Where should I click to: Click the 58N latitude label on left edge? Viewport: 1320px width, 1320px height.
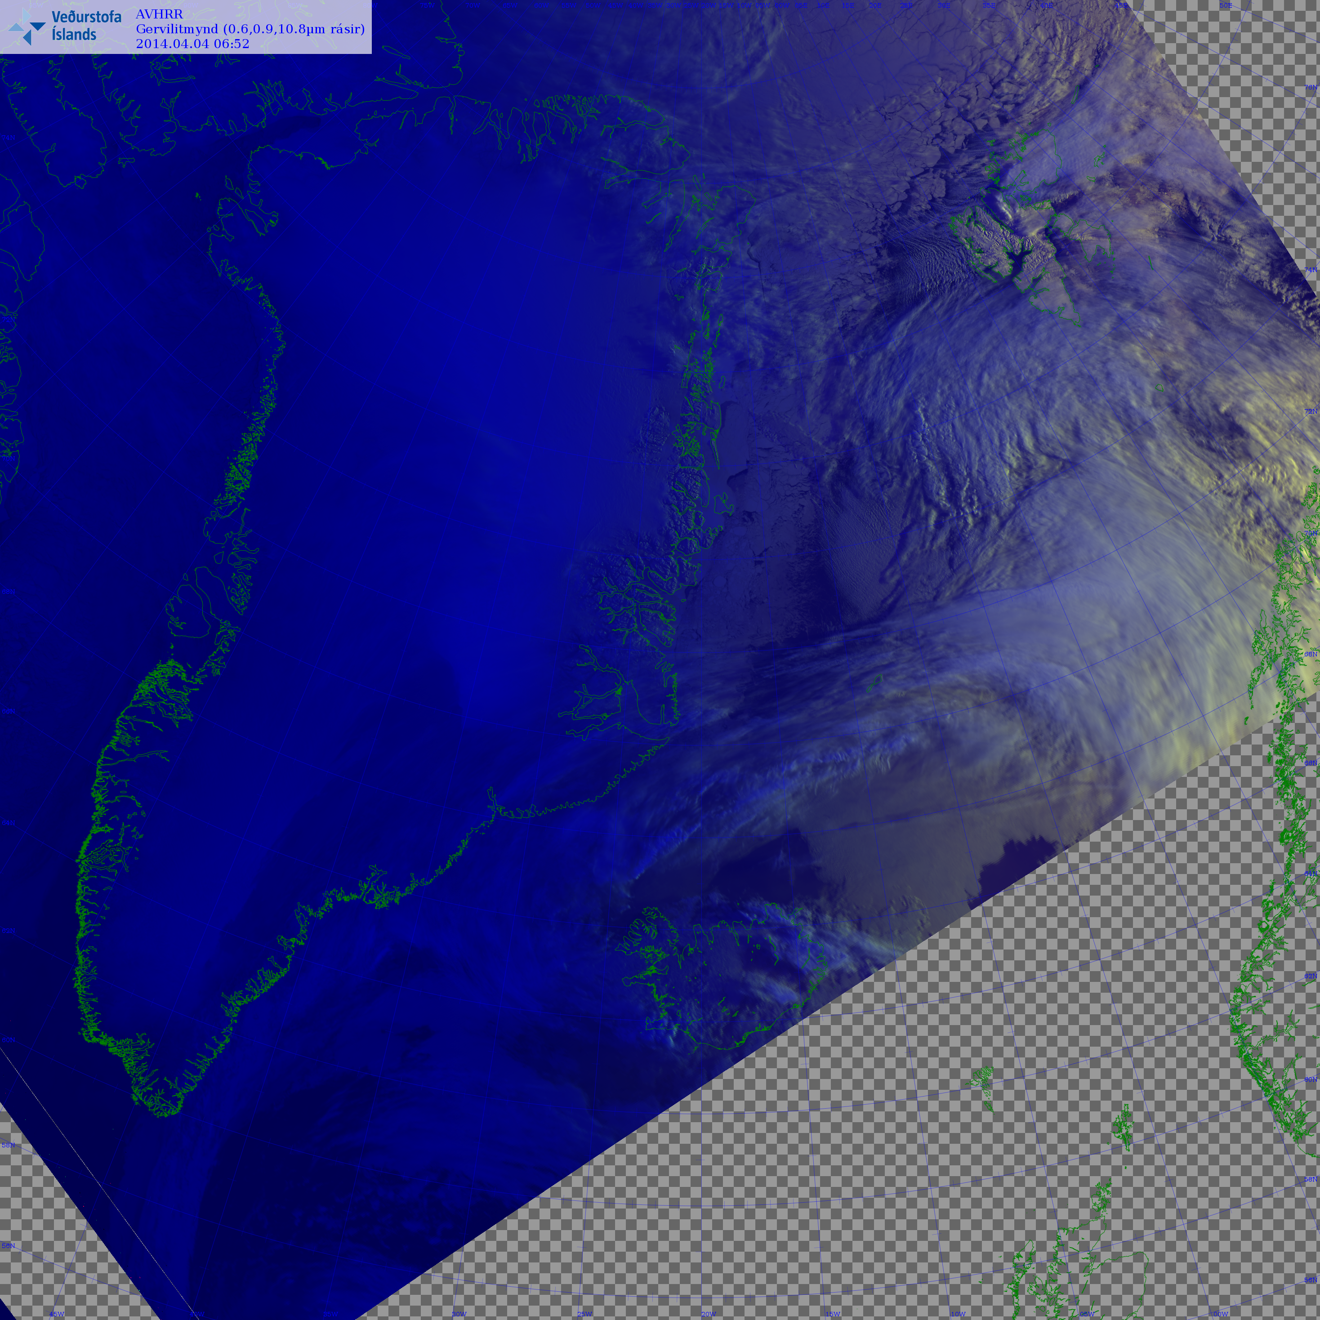8,1145
